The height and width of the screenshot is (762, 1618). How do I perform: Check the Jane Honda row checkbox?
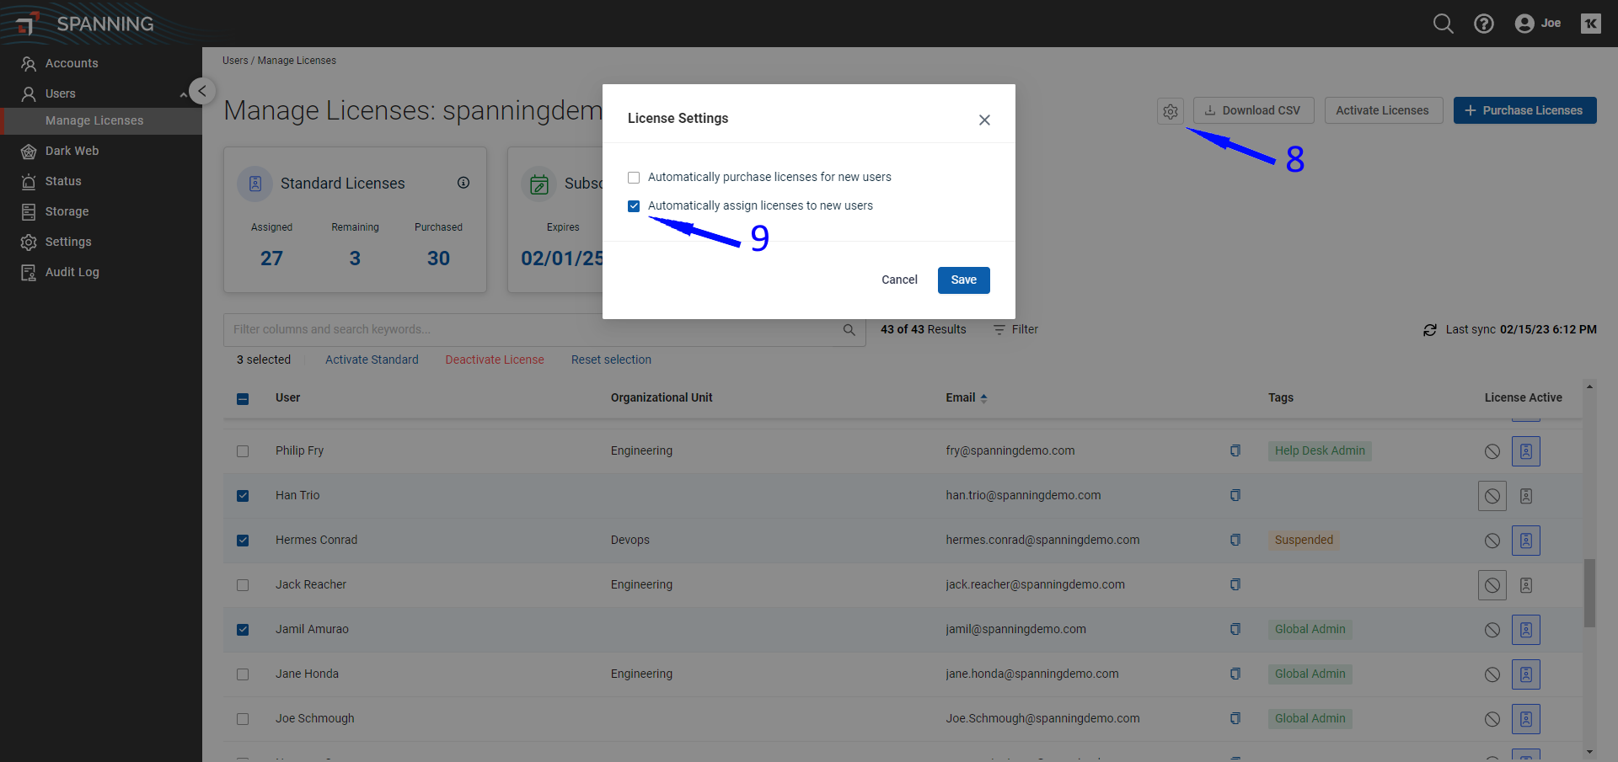click(243, 674)
